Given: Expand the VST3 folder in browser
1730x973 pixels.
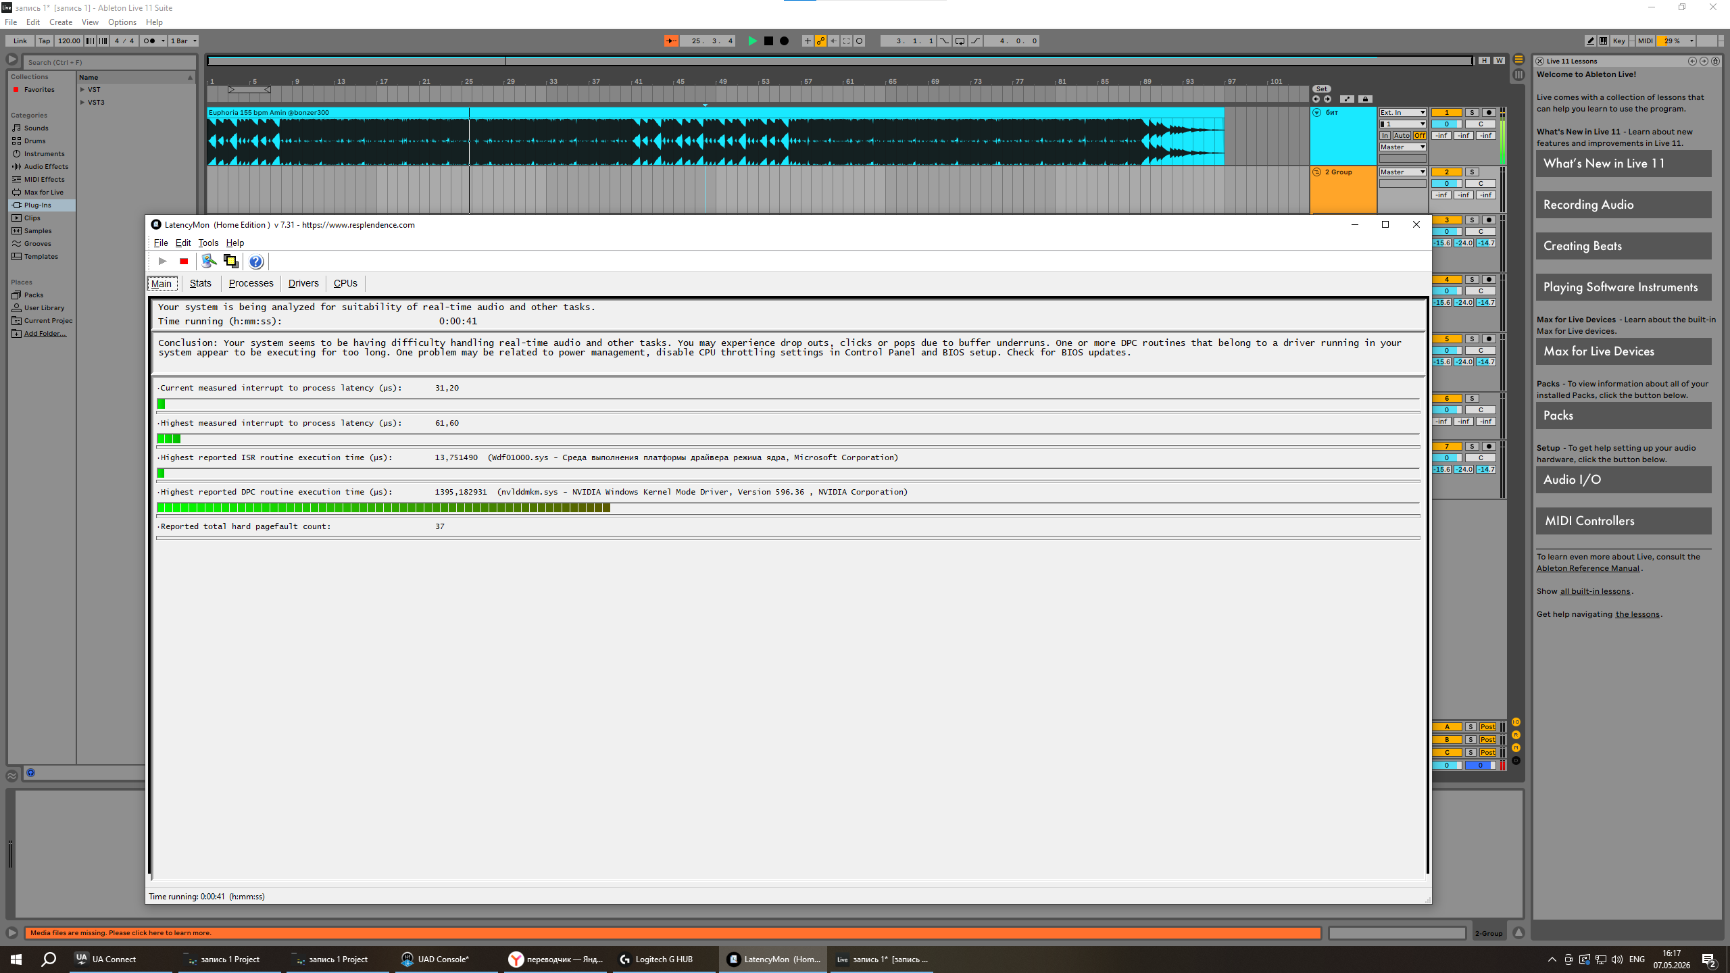Looking at the screenshot, I should (x=82, y=102).
